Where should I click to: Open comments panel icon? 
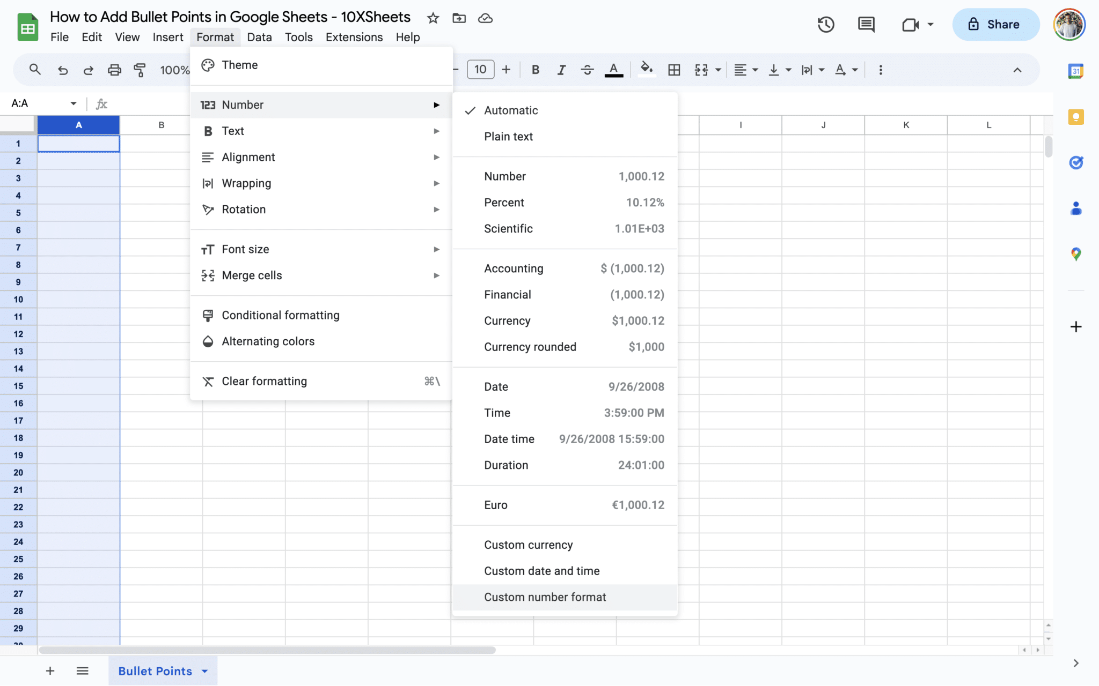click(x=866, y=25)
